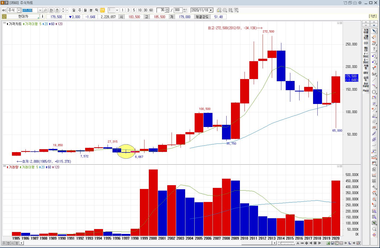Open the date 2020/11/18 picker dropdown
Screen dimensions: 380x248
pos(211,10)
